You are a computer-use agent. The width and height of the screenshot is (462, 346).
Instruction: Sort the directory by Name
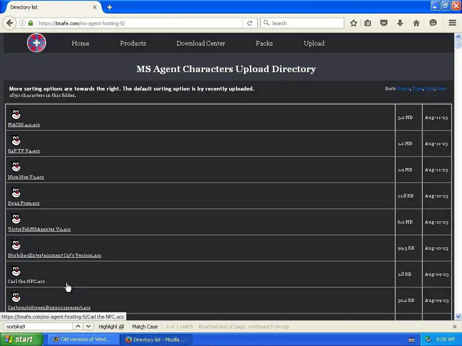[403, 89]
